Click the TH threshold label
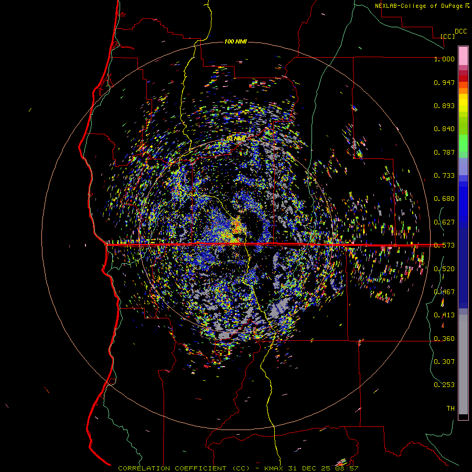 pos(450,409)
